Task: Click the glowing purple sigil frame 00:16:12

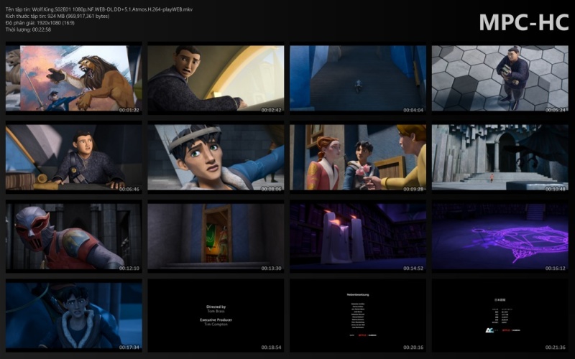Action: pyautogui.click(x=500, y=236)
